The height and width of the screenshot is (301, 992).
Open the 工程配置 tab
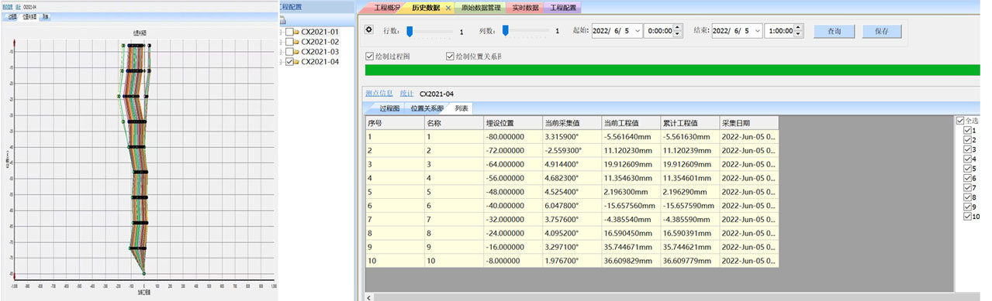tap(563, 8)
